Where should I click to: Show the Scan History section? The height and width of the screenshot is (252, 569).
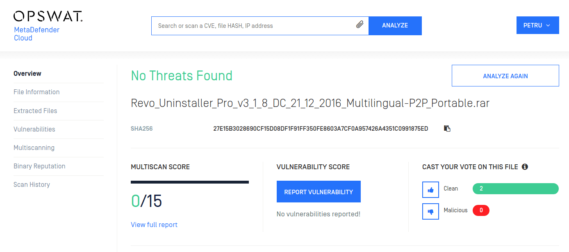tap(32, 184)
